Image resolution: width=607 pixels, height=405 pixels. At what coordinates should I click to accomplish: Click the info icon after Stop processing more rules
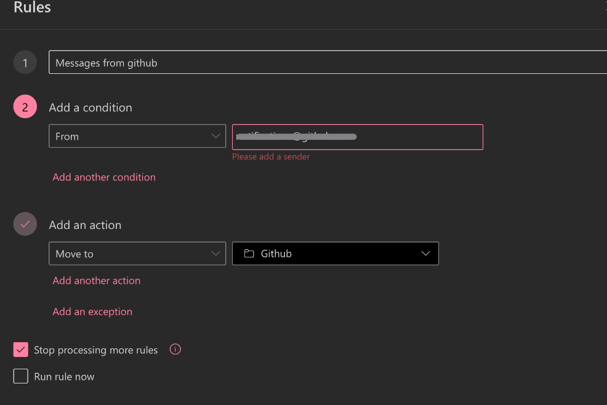point(175,350)
